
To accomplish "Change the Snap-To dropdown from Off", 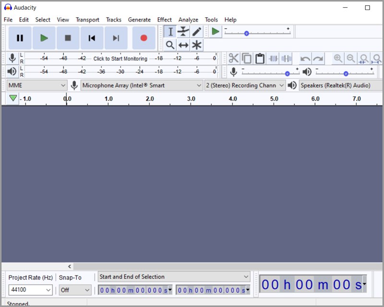I will 74,290.
